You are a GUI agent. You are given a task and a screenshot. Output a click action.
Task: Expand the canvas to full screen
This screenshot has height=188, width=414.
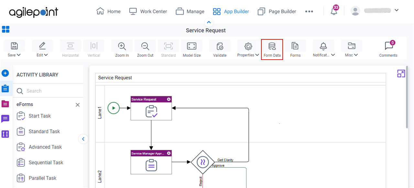point(401,74)
